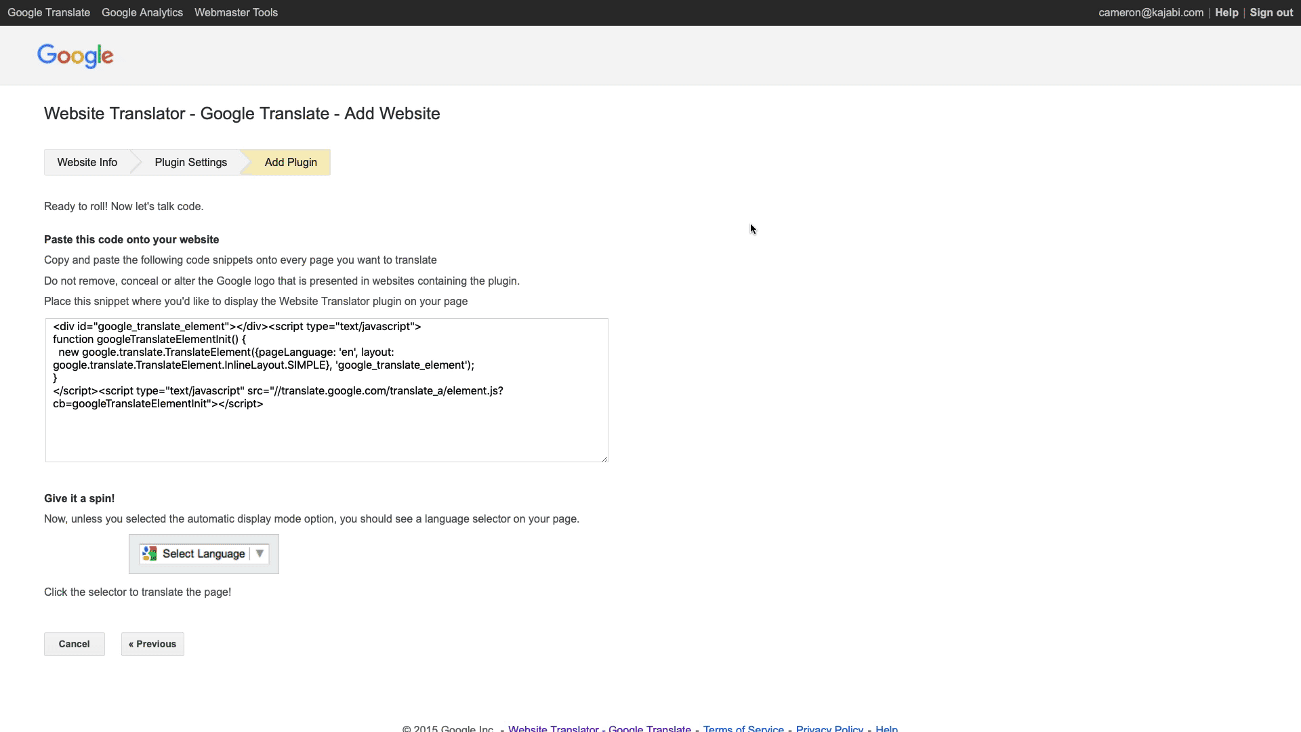Viewport: 1301px width, 732px height.
Task: Go to the Plugin Settings step
Action: pyautogui.click(x=190, y=163)
